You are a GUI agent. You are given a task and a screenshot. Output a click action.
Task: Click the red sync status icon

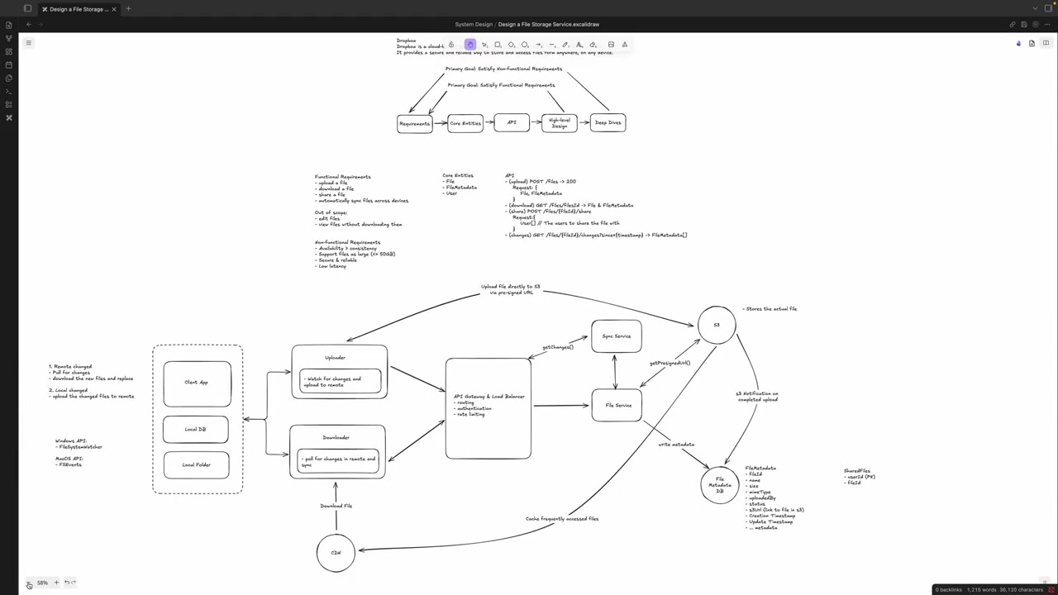(1051, 590)
